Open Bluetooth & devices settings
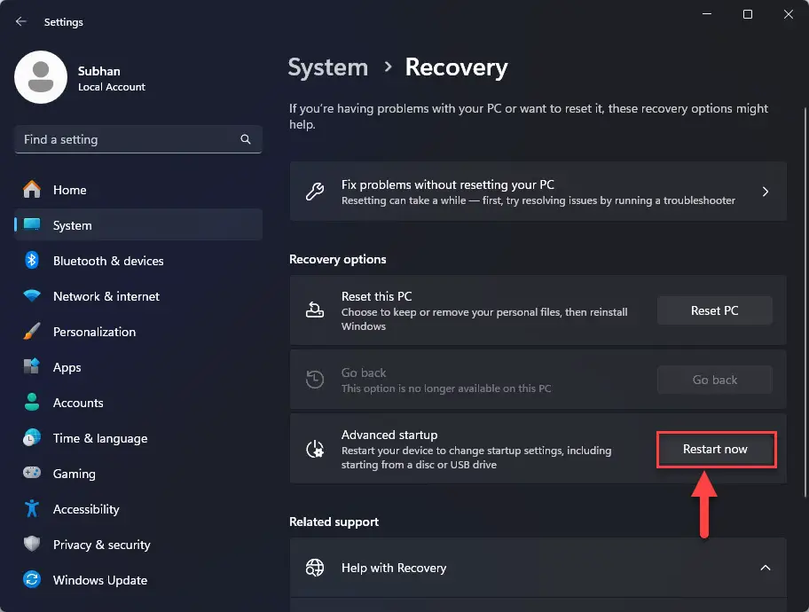 tap(110, 261)
